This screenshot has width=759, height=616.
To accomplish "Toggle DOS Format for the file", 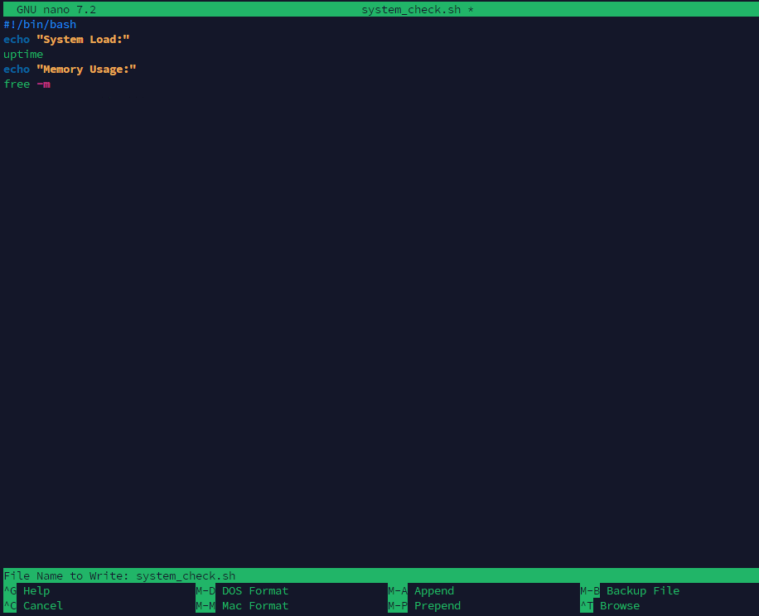I will (254, 590).
